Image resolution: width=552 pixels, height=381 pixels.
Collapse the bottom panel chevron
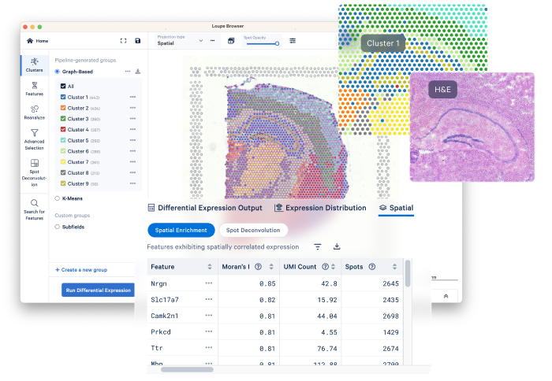446,296
